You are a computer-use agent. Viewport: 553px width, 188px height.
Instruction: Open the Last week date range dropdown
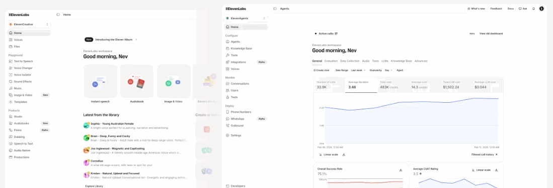[x=358, y=70]
